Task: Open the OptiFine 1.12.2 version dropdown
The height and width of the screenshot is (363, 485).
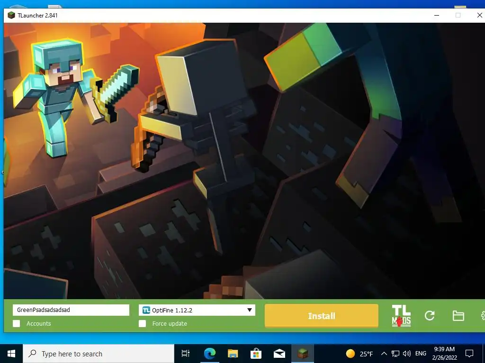Action: tap(197, 310)
